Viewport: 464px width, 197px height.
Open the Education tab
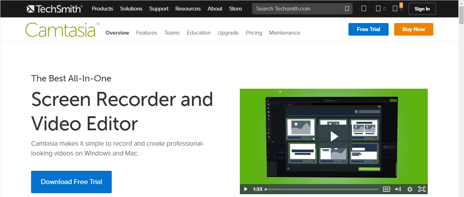[x=199, y=33]
